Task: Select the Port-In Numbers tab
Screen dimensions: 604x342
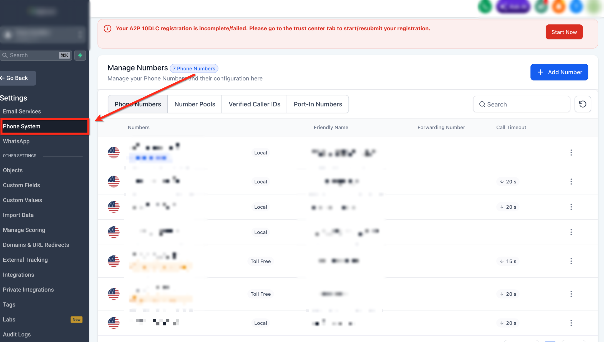Action: click(x=318, y=104)
